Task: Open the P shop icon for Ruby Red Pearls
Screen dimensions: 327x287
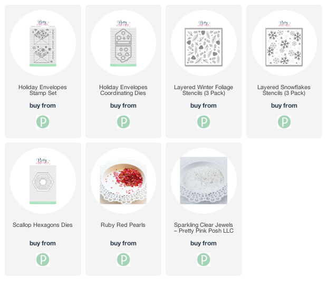Action: pyautogui.click(x=123, y=260)
